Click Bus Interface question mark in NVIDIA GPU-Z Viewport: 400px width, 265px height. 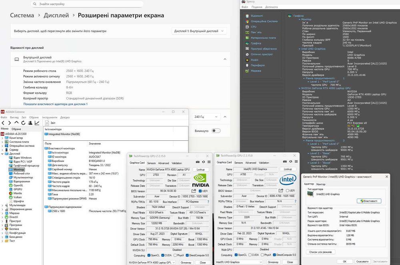point(208,202)
